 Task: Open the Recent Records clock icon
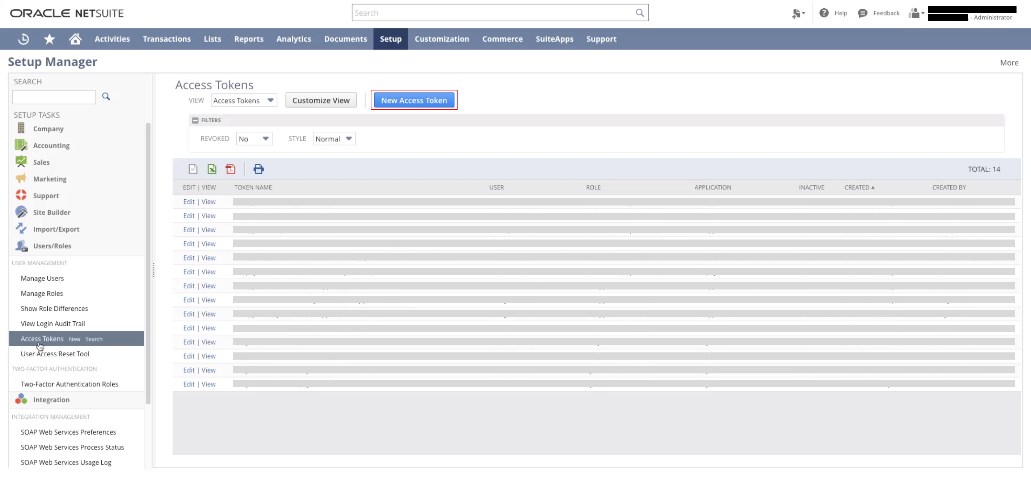click(24, 39)
